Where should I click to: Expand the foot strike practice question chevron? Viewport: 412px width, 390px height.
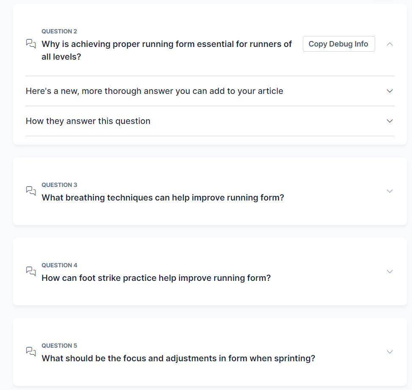[x=390, y=272]
